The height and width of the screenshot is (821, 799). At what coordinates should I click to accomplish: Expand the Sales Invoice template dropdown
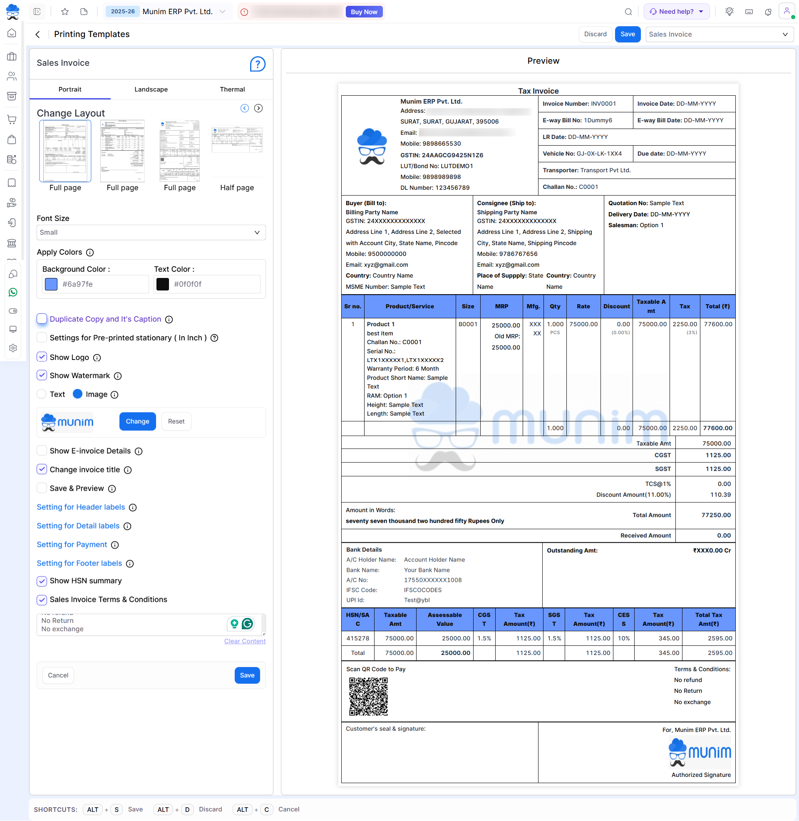(719, 35)
